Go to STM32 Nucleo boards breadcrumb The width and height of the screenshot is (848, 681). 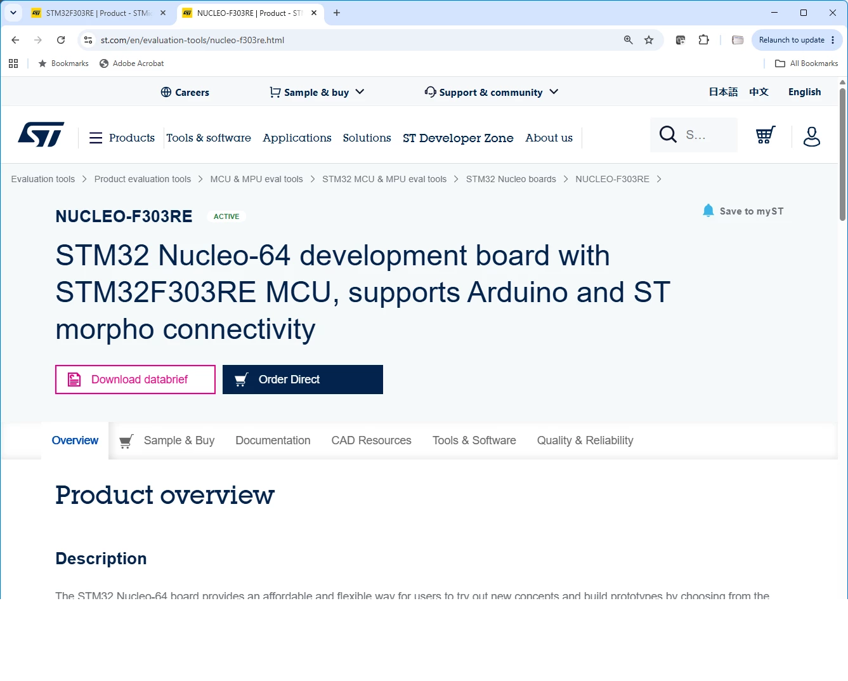pos(511,179)
